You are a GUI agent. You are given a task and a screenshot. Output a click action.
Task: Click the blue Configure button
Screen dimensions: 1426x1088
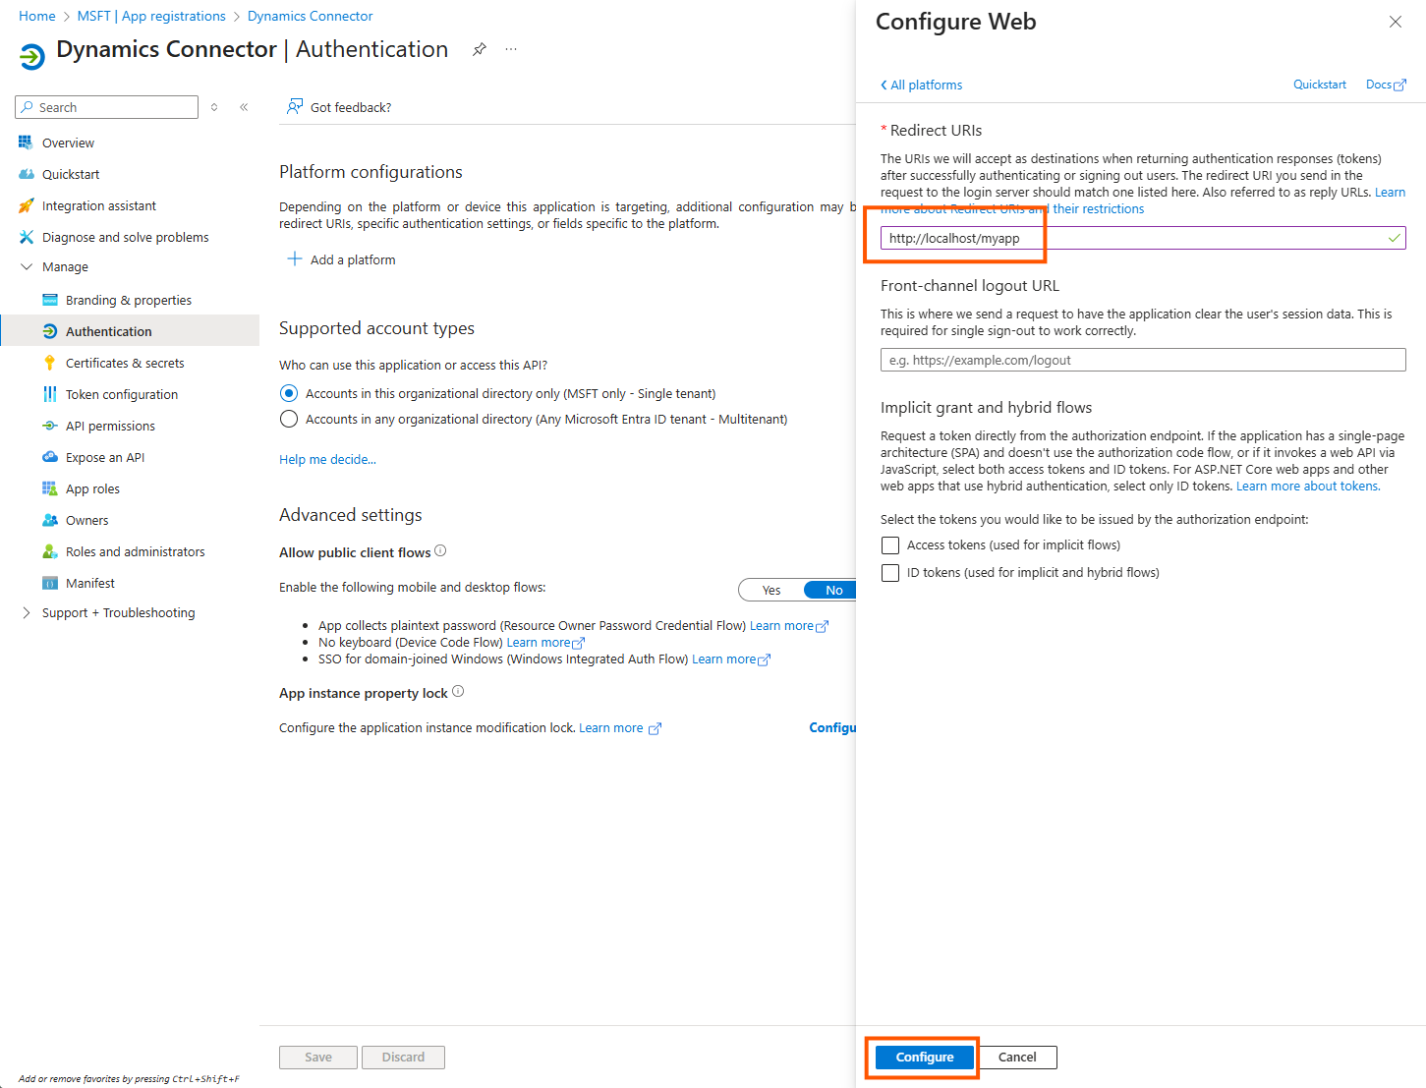pyautogui.click(x=924, y=1058)
